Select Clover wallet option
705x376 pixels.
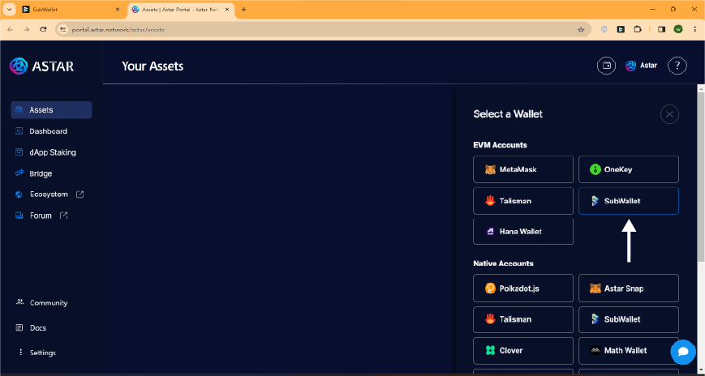click(522, 351)
